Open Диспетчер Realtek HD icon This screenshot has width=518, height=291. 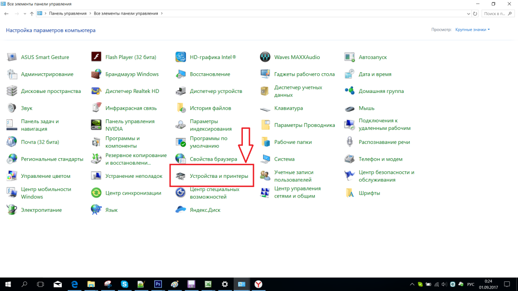click(x=96, y=91)
